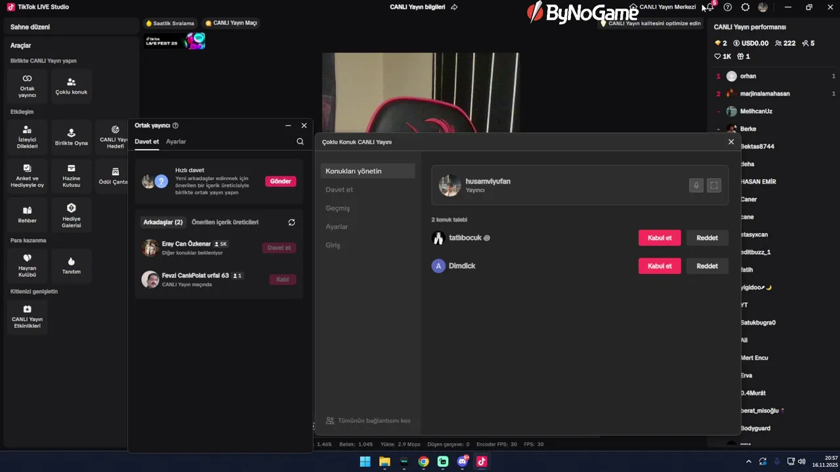Open CANLI Yayın bilgileri title

click(x=417, y=7)
